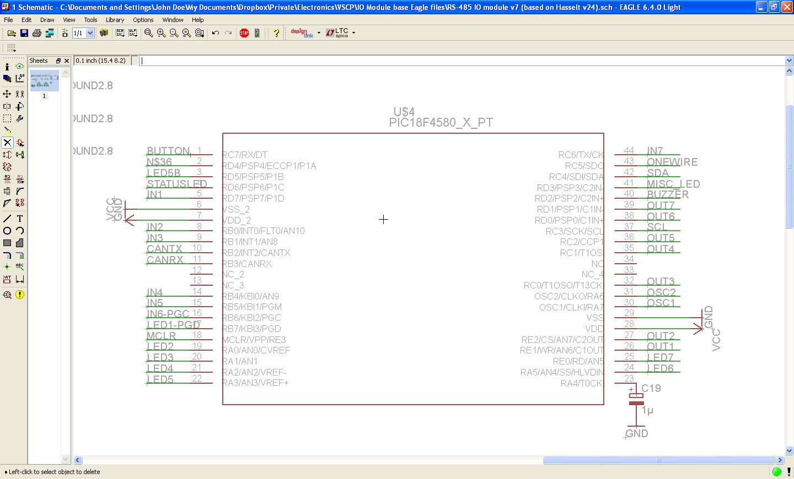Select the sheet 1 thumbnail
Screen dimensions: 794x479
[44, 80]
